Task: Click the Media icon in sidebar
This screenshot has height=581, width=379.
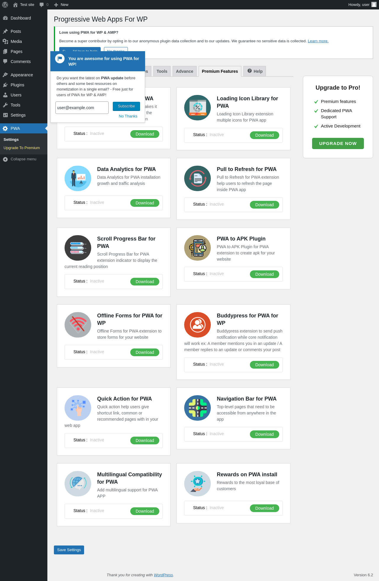Action: [x=5, y=41]
